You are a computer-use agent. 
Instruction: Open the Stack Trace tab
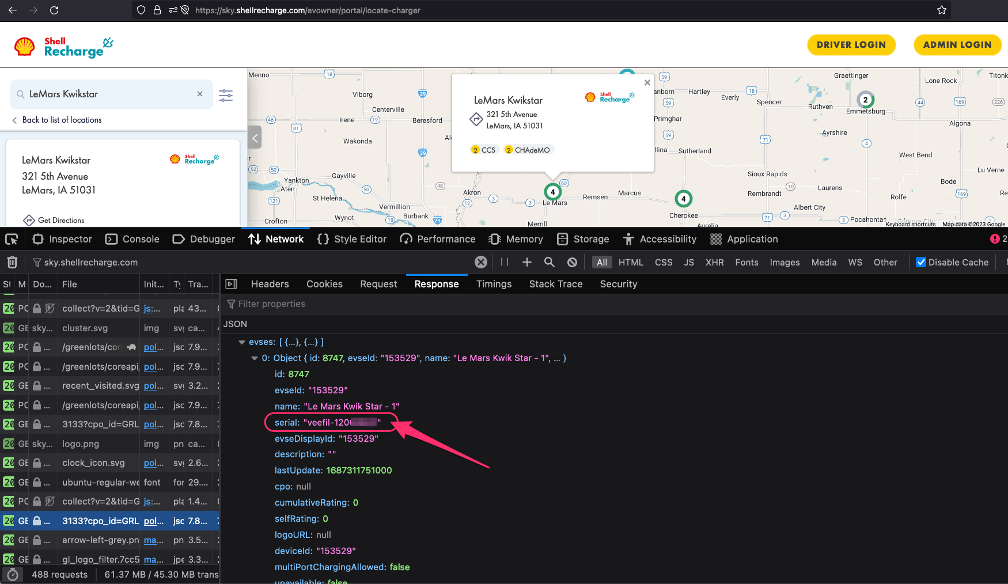click(556, 284)
